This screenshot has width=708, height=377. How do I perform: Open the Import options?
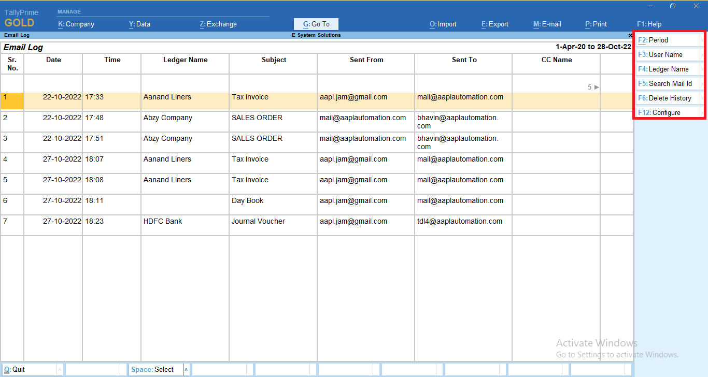(443, 24)
